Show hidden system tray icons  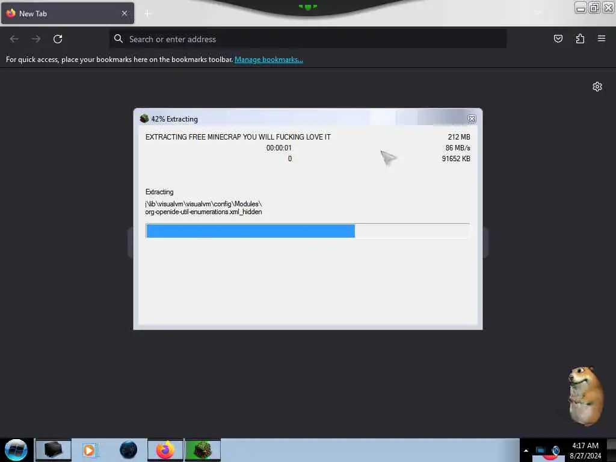tap(526, 451)
